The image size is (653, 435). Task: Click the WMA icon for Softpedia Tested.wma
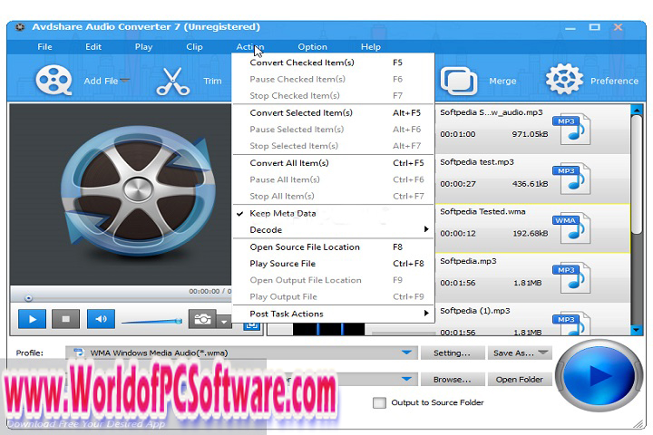571,227
